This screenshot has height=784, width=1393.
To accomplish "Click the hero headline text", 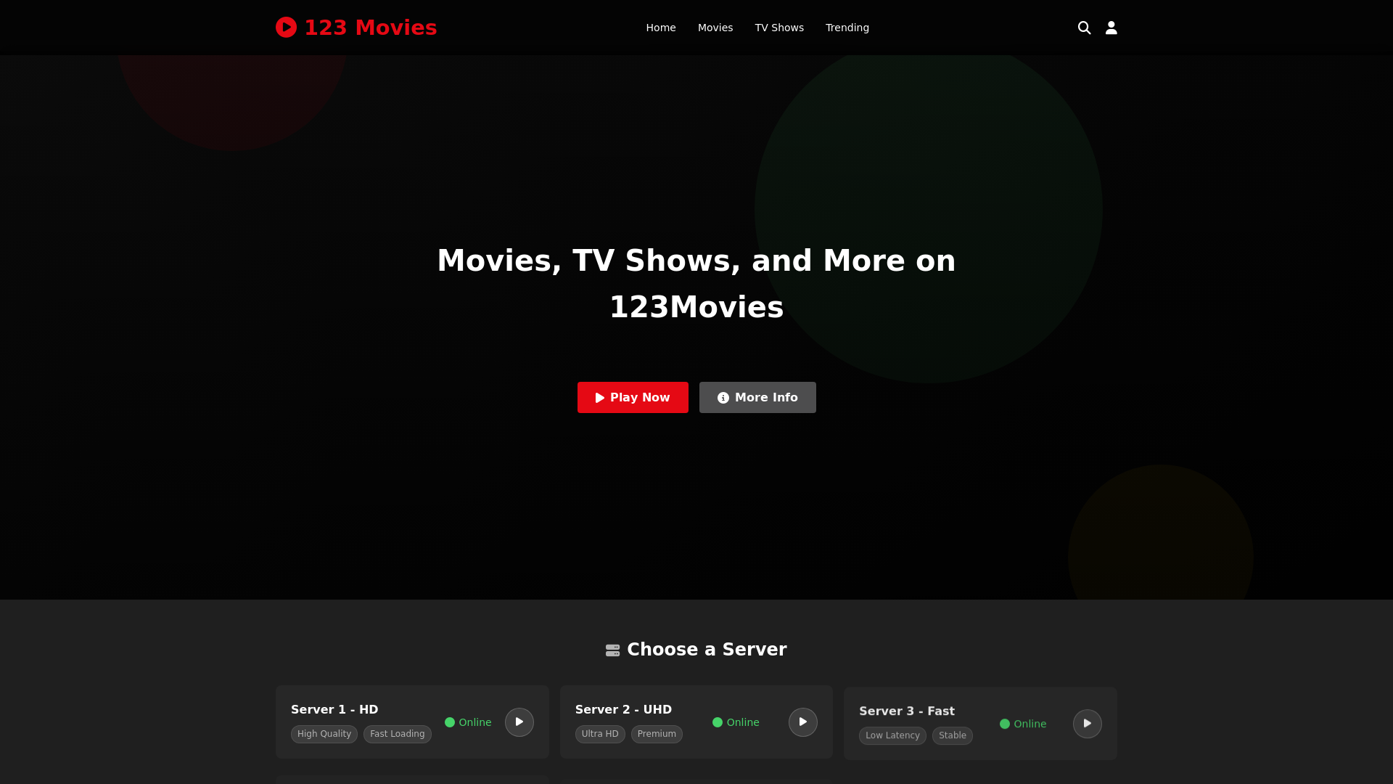I will 696,284.
